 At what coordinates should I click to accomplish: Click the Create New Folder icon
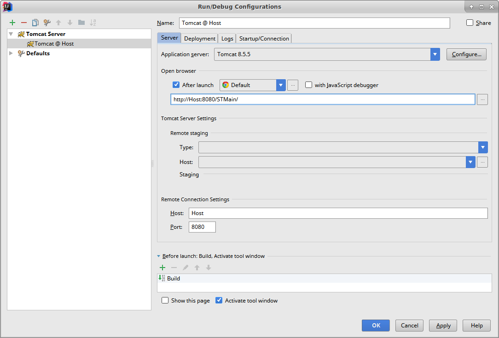[81, 23]
